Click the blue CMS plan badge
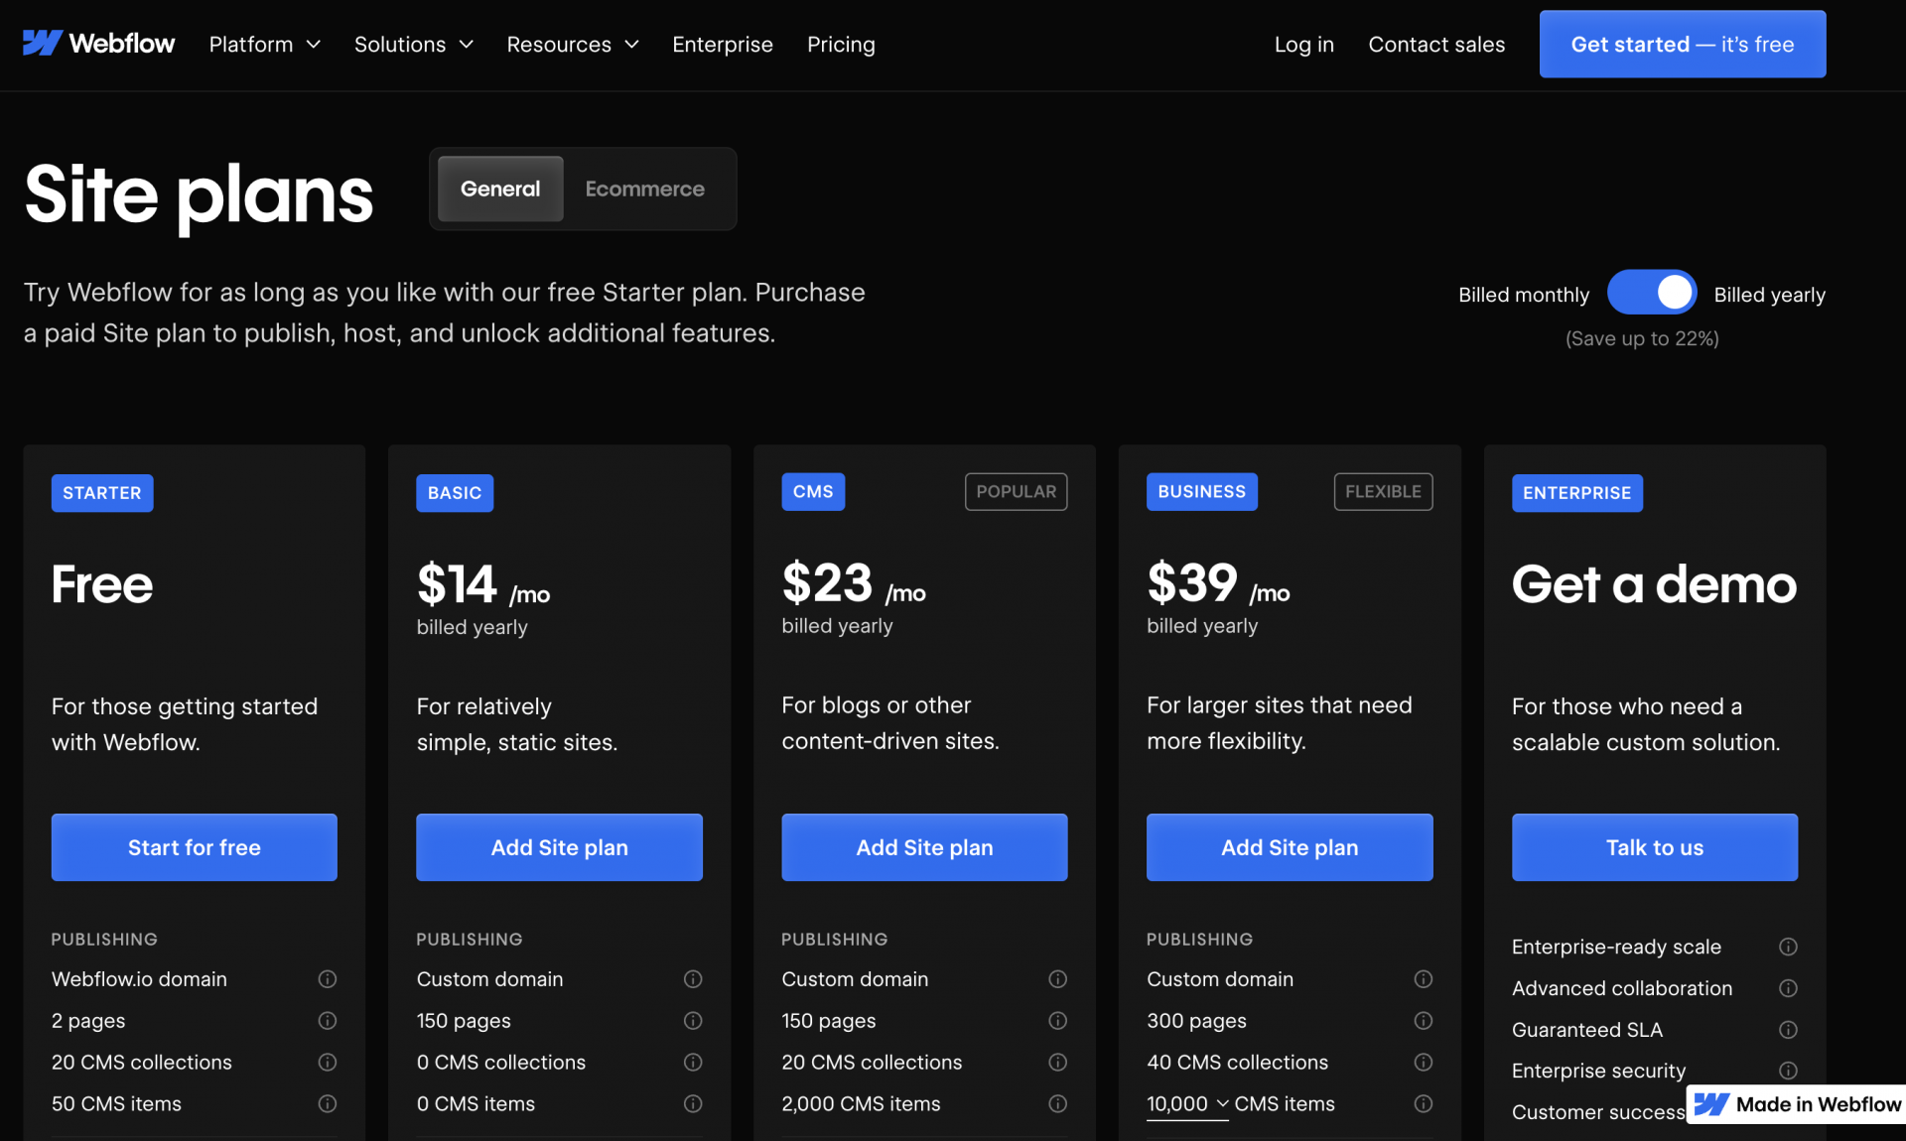Image resolution: width=1906 pixels, height=1141 pixels. [x=813, y=492]
